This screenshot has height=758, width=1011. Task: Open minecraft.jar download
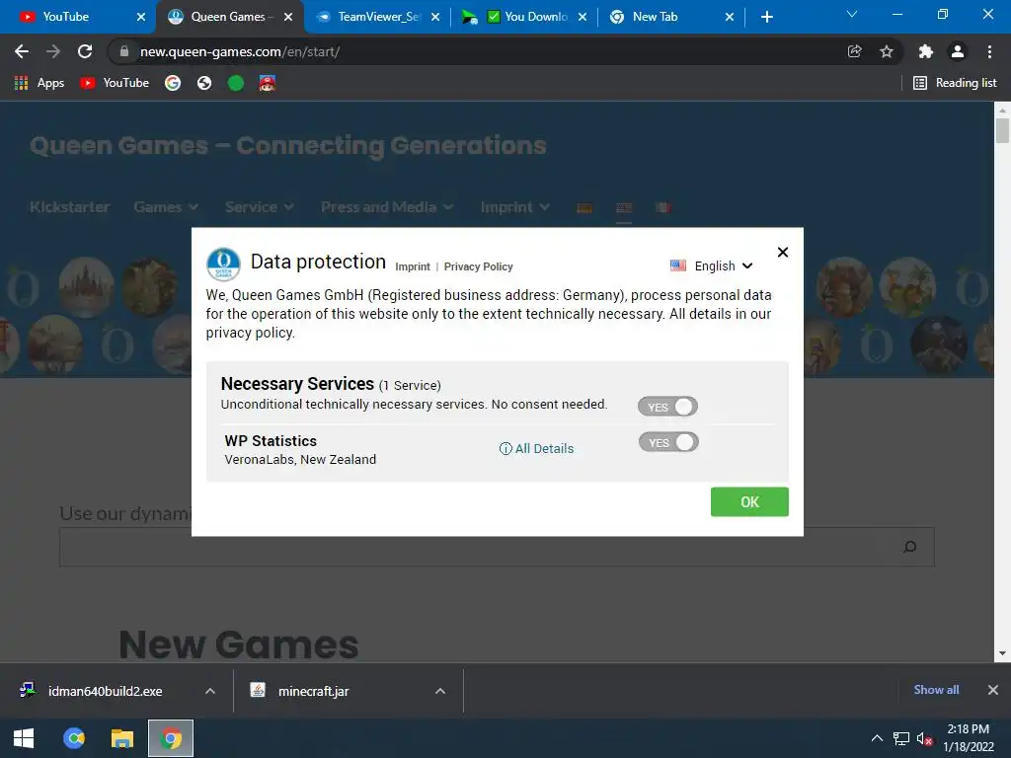coord(313,691)
